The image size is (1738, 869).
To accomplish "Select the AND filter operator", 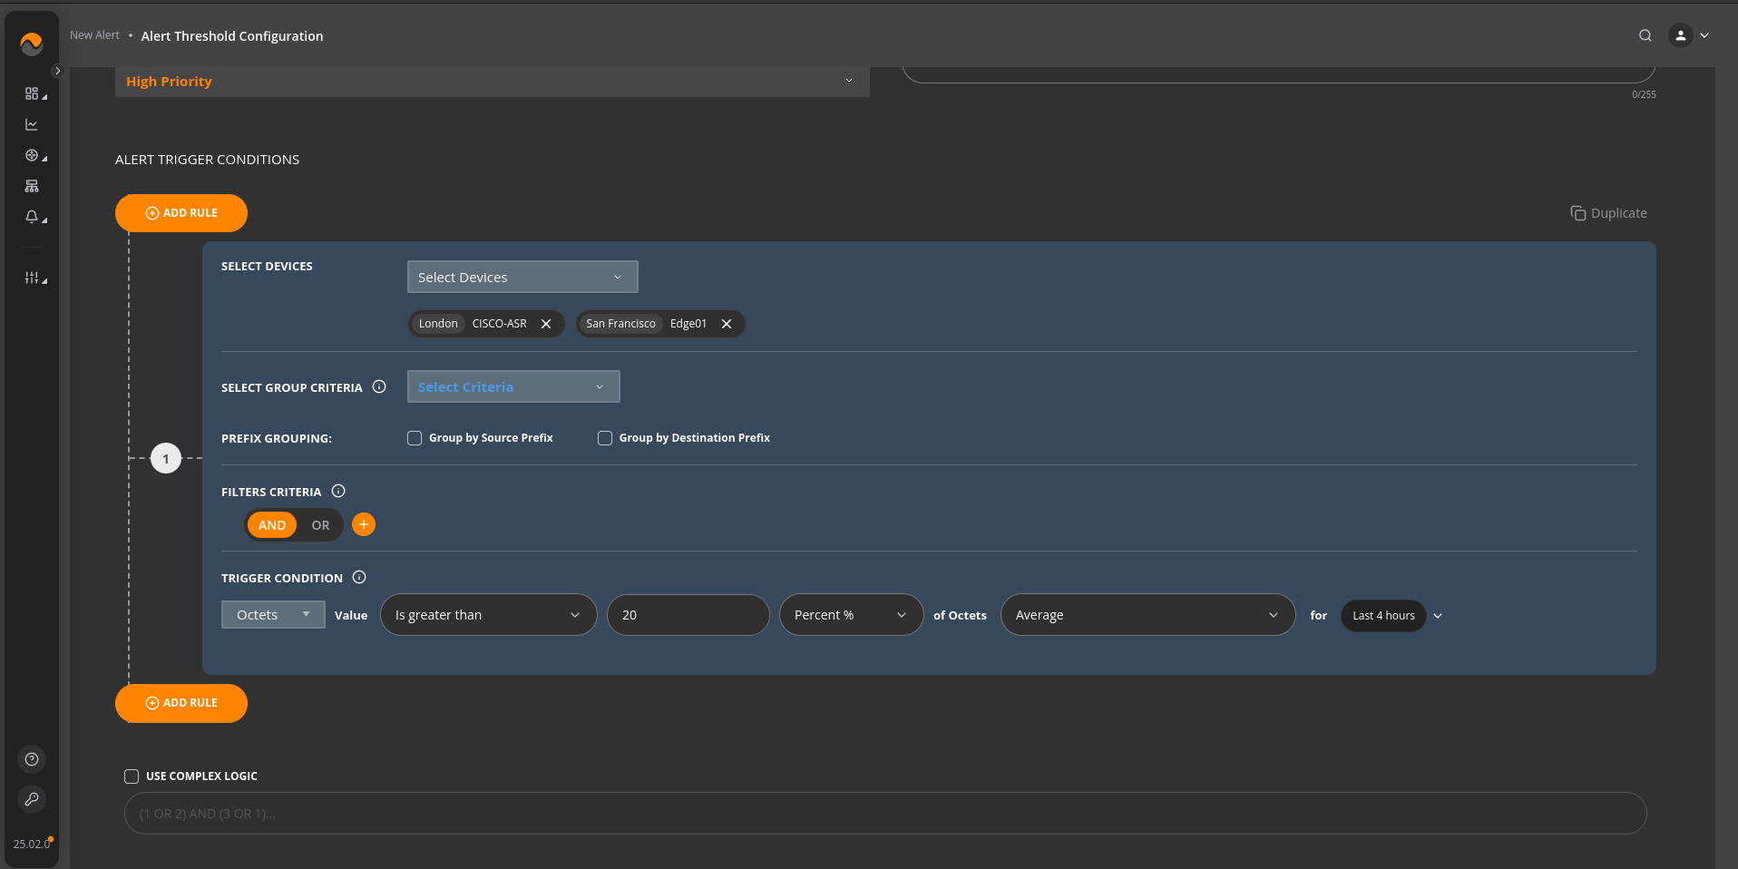I will (272, 525).
